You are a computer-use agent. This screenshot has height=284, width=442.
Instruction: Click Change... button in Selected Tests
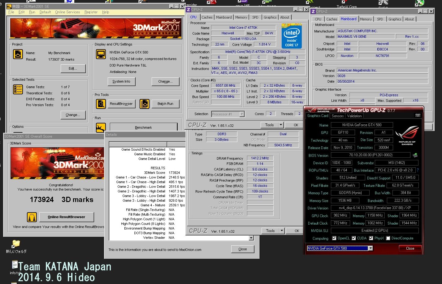coord(73,115)
